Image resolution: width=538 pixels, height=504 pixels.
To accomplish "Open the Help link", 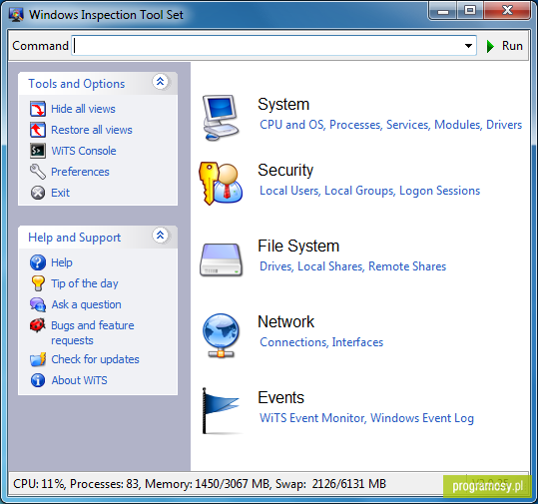I will tap(62, 262).
